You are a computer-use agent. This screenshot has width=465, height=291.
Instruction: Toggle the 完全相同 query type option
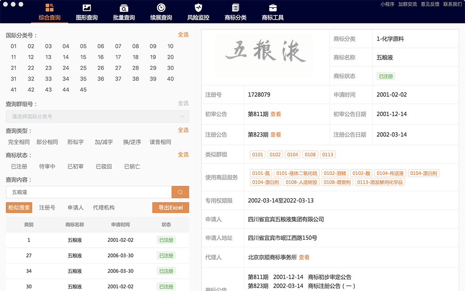(x=19, y=142)
